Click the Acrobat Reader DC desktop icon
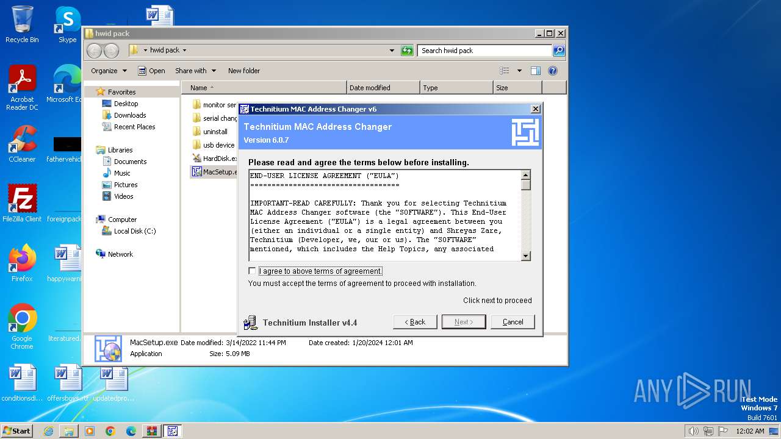This screenshot has height=439, width=781. (22, 88)
